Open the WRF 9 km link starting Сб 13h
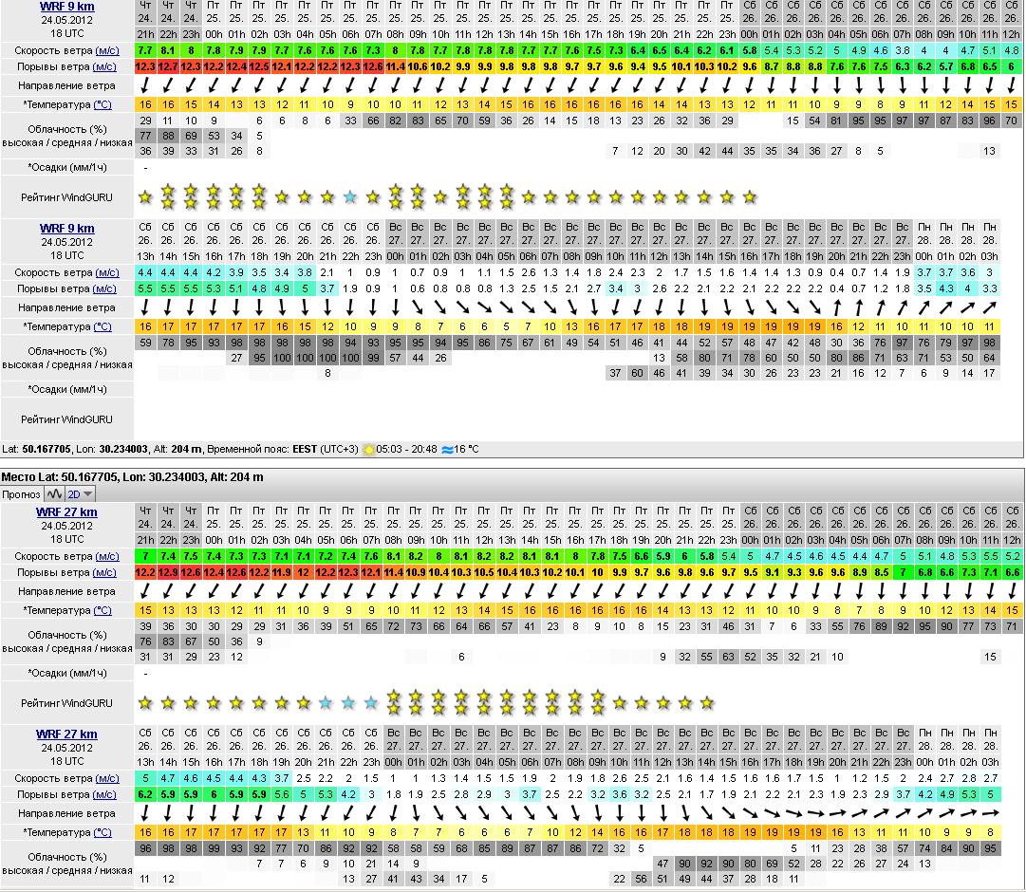The height and width of the screenshot is (892, 1026). click(x=66, y=229)
